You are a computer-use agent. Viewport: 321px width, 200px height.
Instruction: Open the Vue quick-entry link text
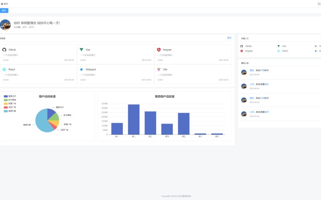click(x=284, y=46)
